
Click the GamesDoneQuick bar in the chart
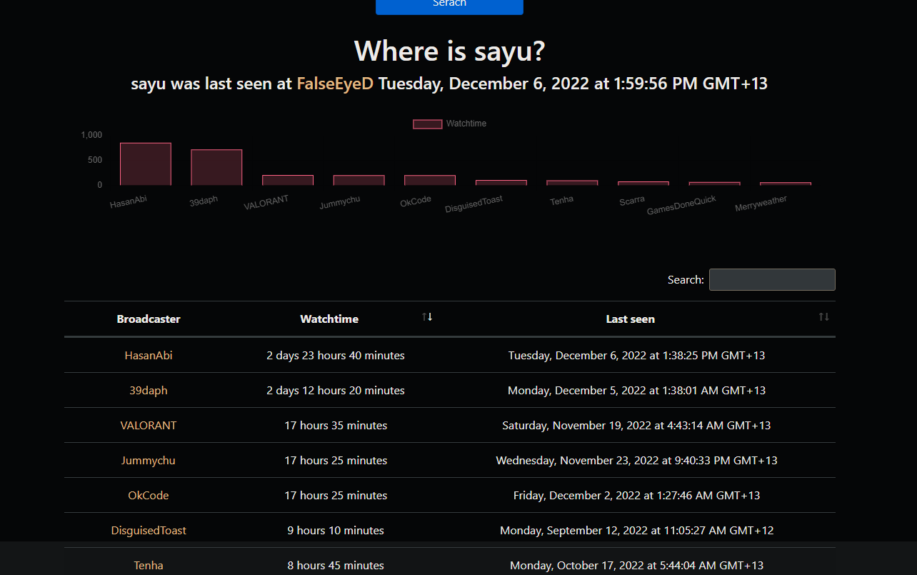[x=714, y=184]
